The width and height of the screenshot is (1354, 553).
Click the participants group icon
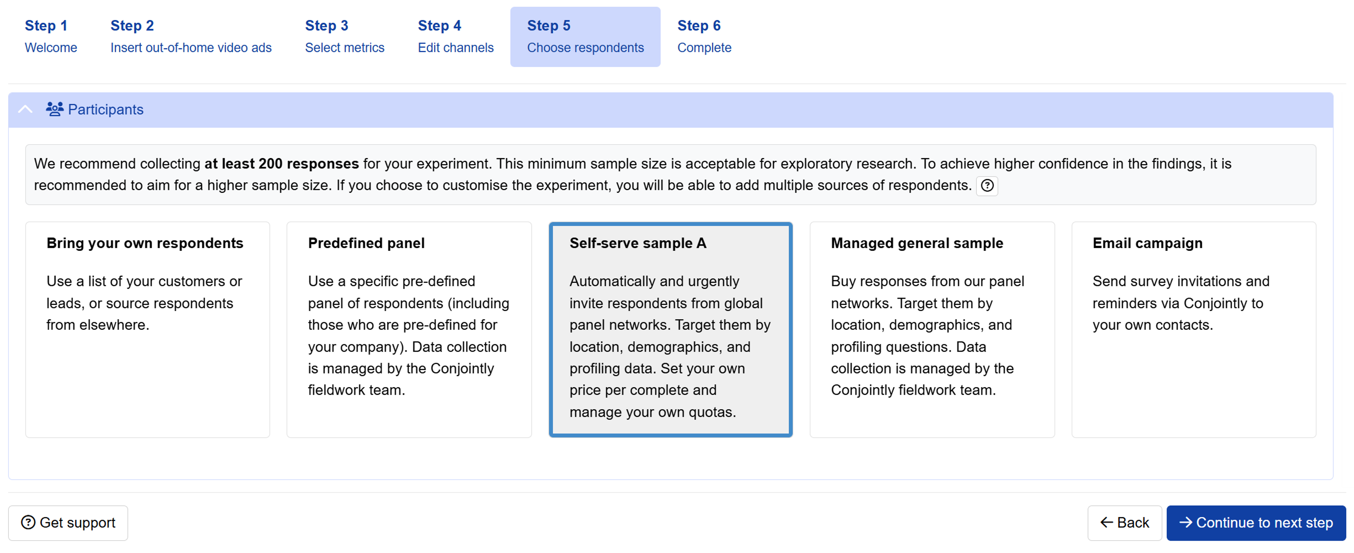54,109
